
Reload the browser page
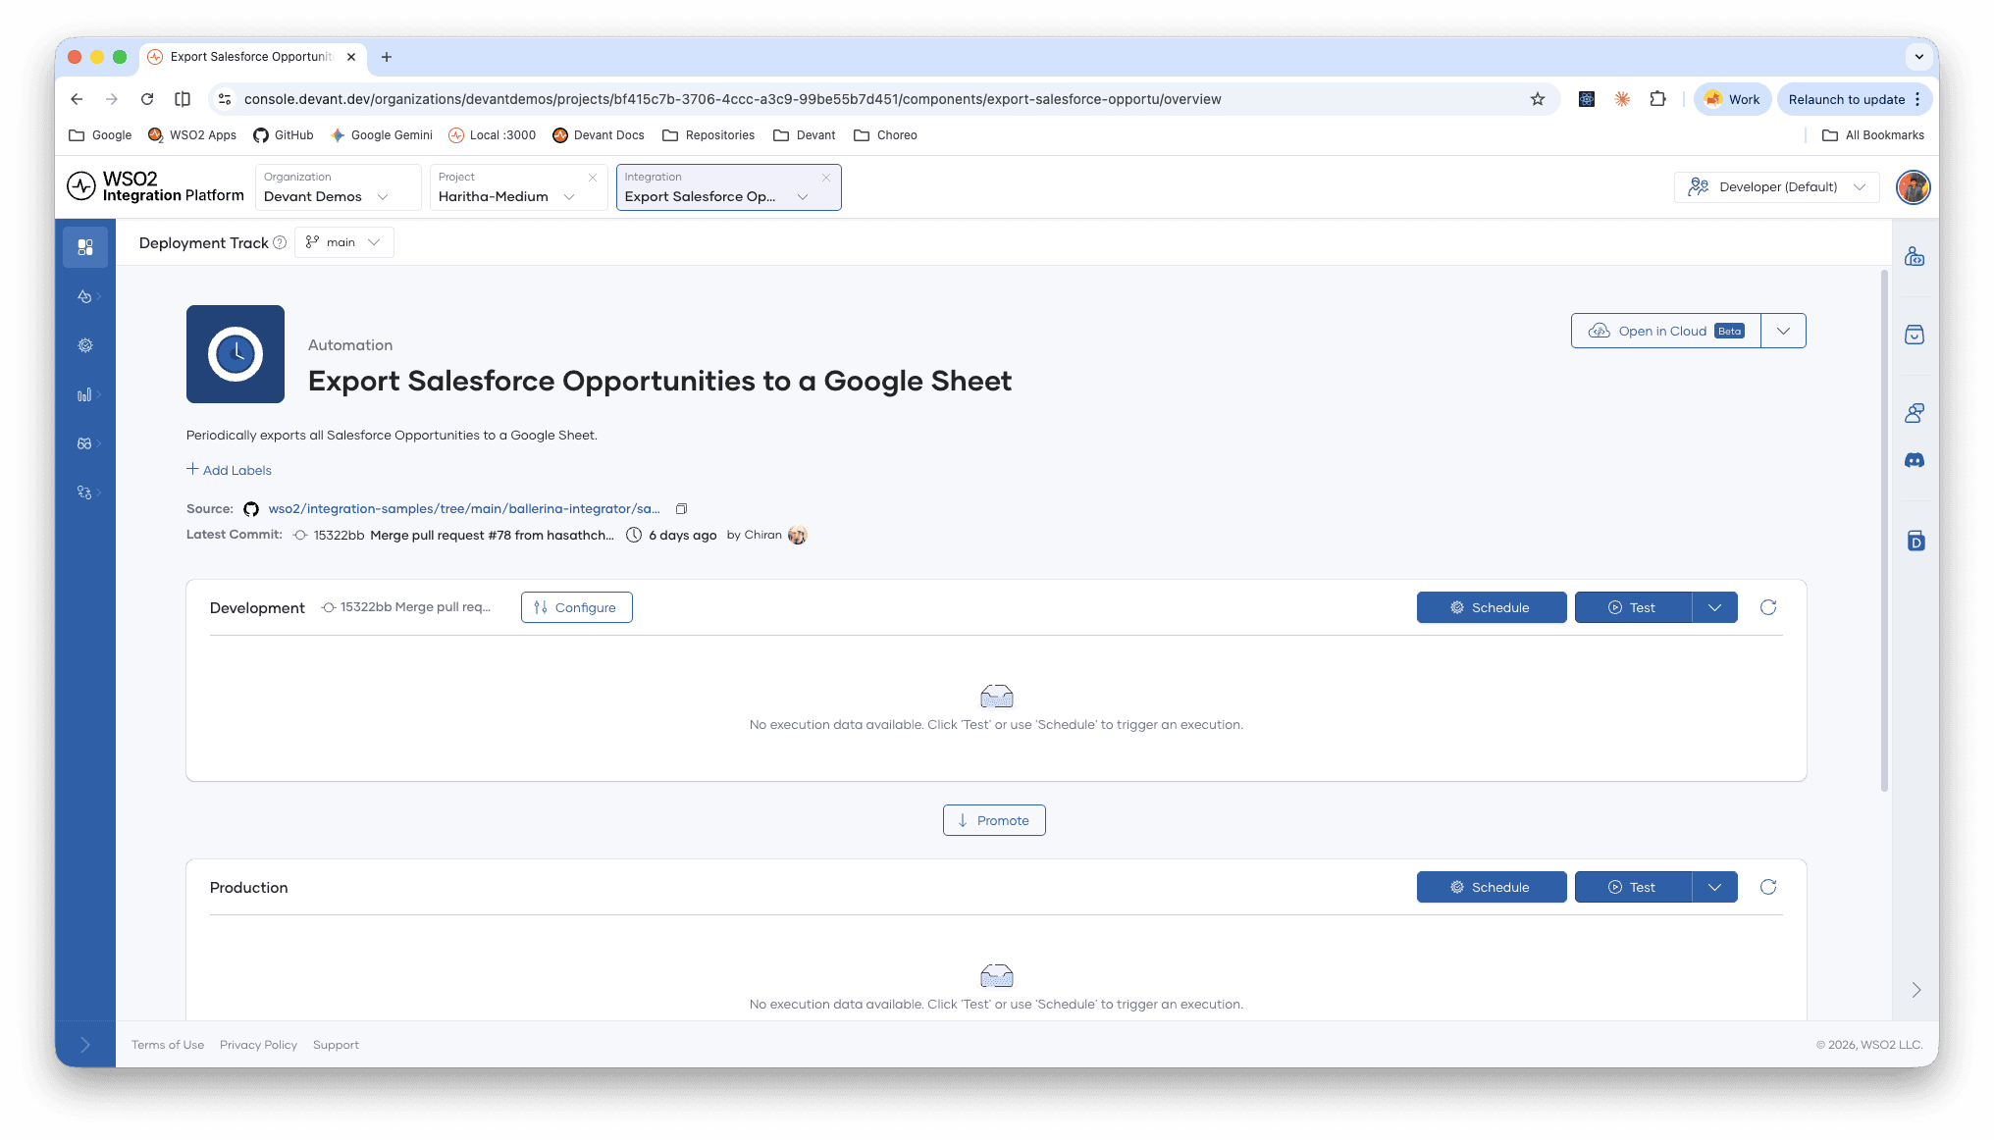point(147,99)
